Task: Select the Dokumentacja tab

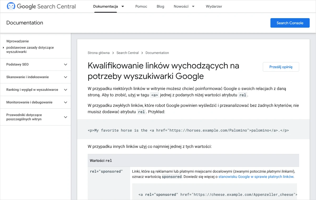Action: pos(106,6)
